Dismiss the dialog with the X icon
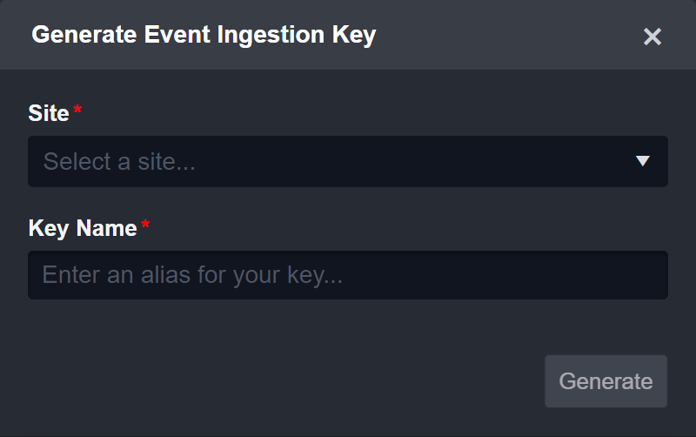 (x=652, y=37)
